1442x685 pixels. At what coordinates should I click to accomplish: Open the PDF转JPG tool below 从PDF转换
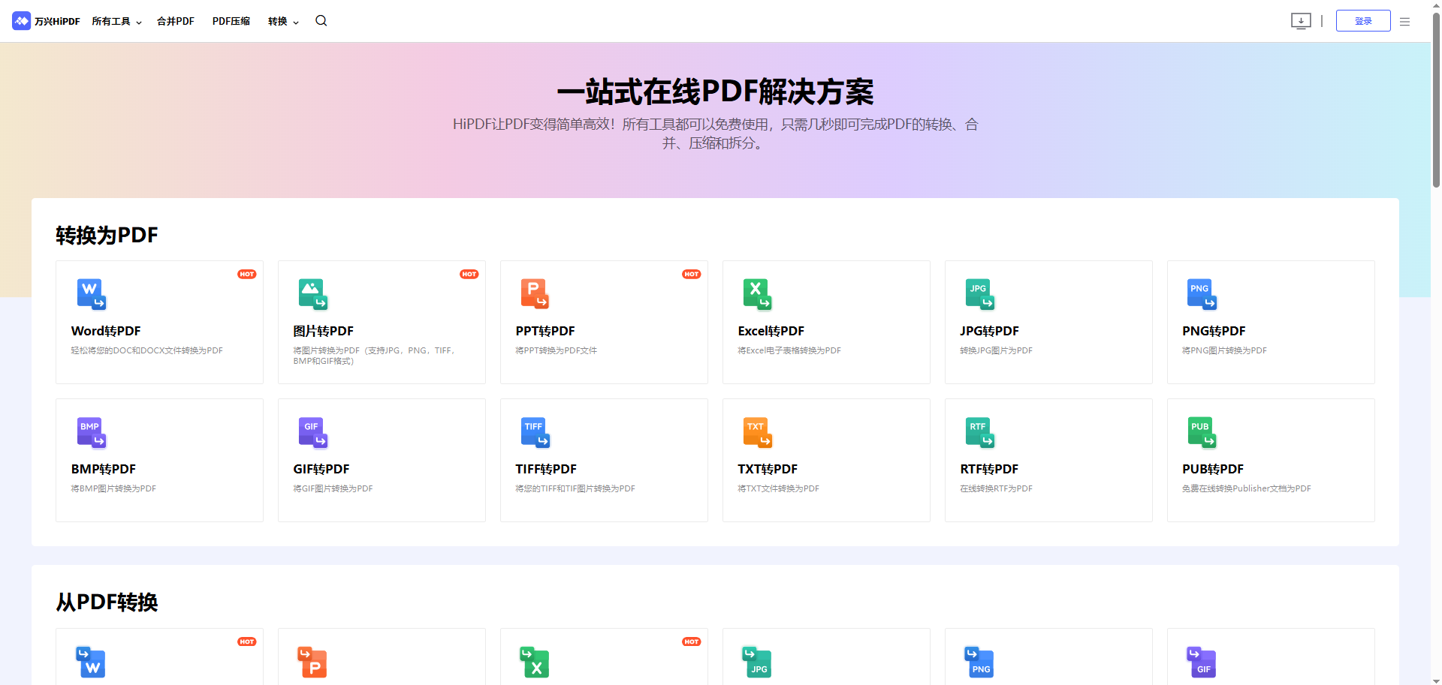tap(758, 663)
